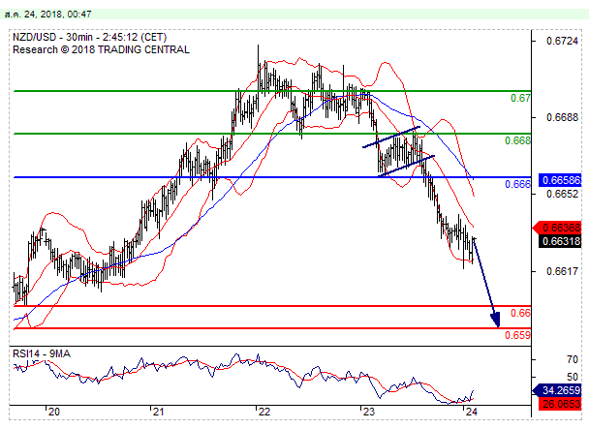
Task: Click the date marker 22 on time axis
Action: click(264, 412)
